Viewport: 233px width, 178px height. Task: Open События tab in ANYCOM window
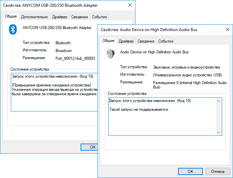[99, 17]
